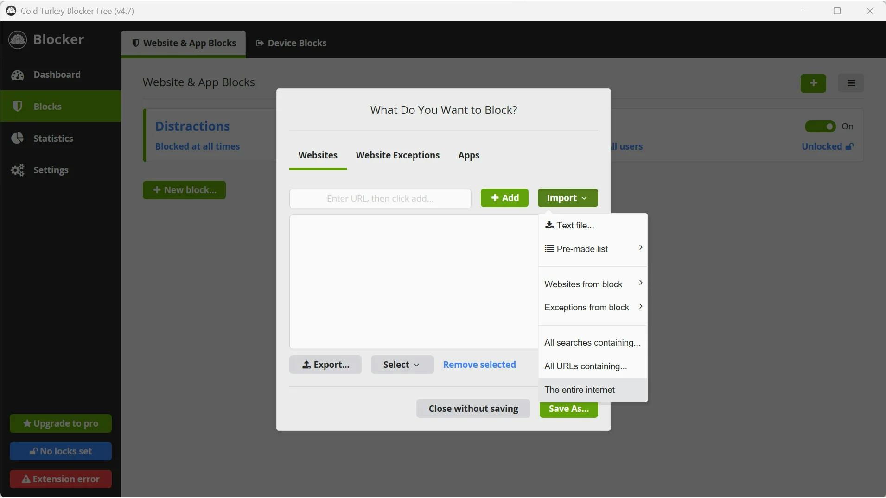Minimize the Cold Turkey Blocker window

[805, 11]
